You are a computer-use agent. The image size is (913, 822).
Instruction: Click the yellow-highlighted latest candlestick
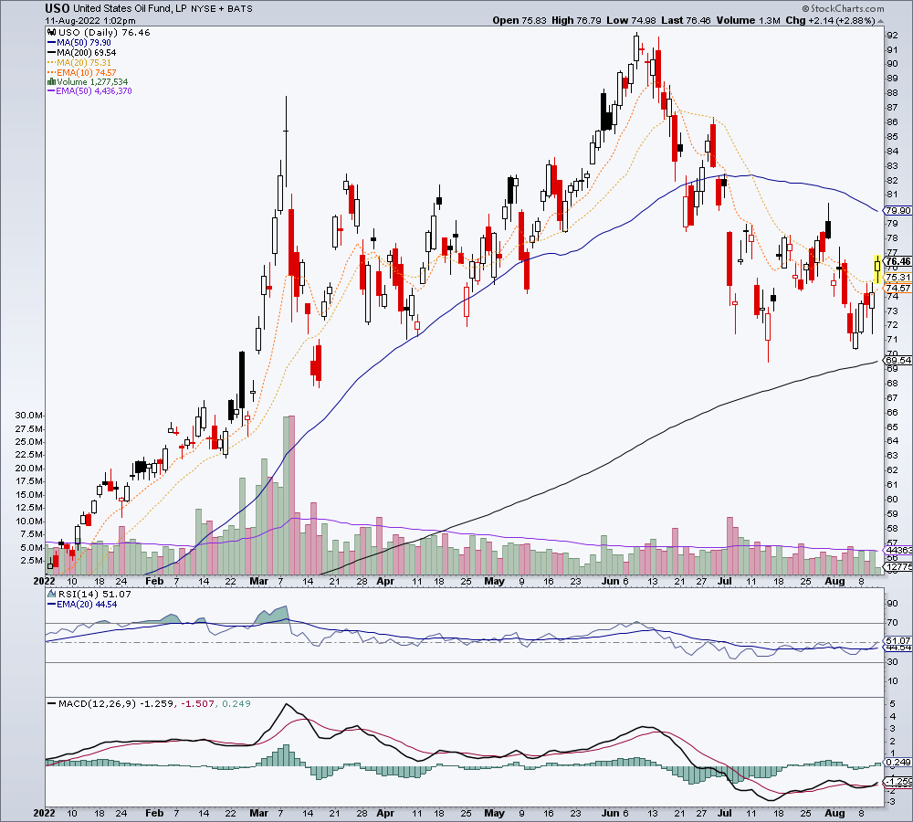(877, 269)
